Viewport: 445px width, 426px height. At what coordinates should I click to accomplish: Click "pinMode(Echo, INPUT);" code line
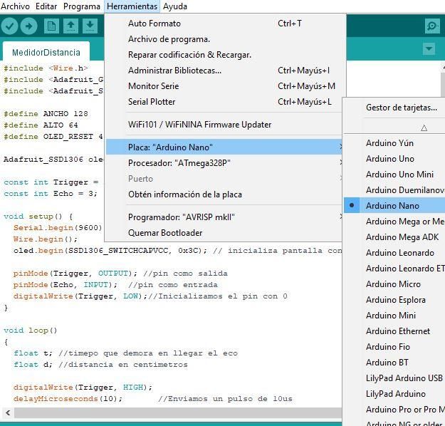pyautogui.click(x=66, y=285)
